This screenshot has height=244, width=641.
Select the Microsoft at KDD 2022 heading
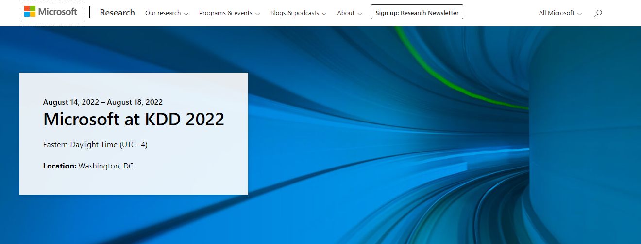point(134,119)
